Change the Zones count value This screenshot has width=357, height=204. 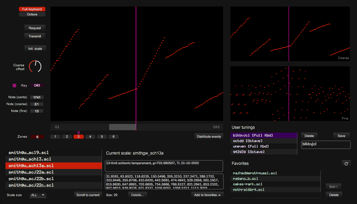click(x=37, y=137)
